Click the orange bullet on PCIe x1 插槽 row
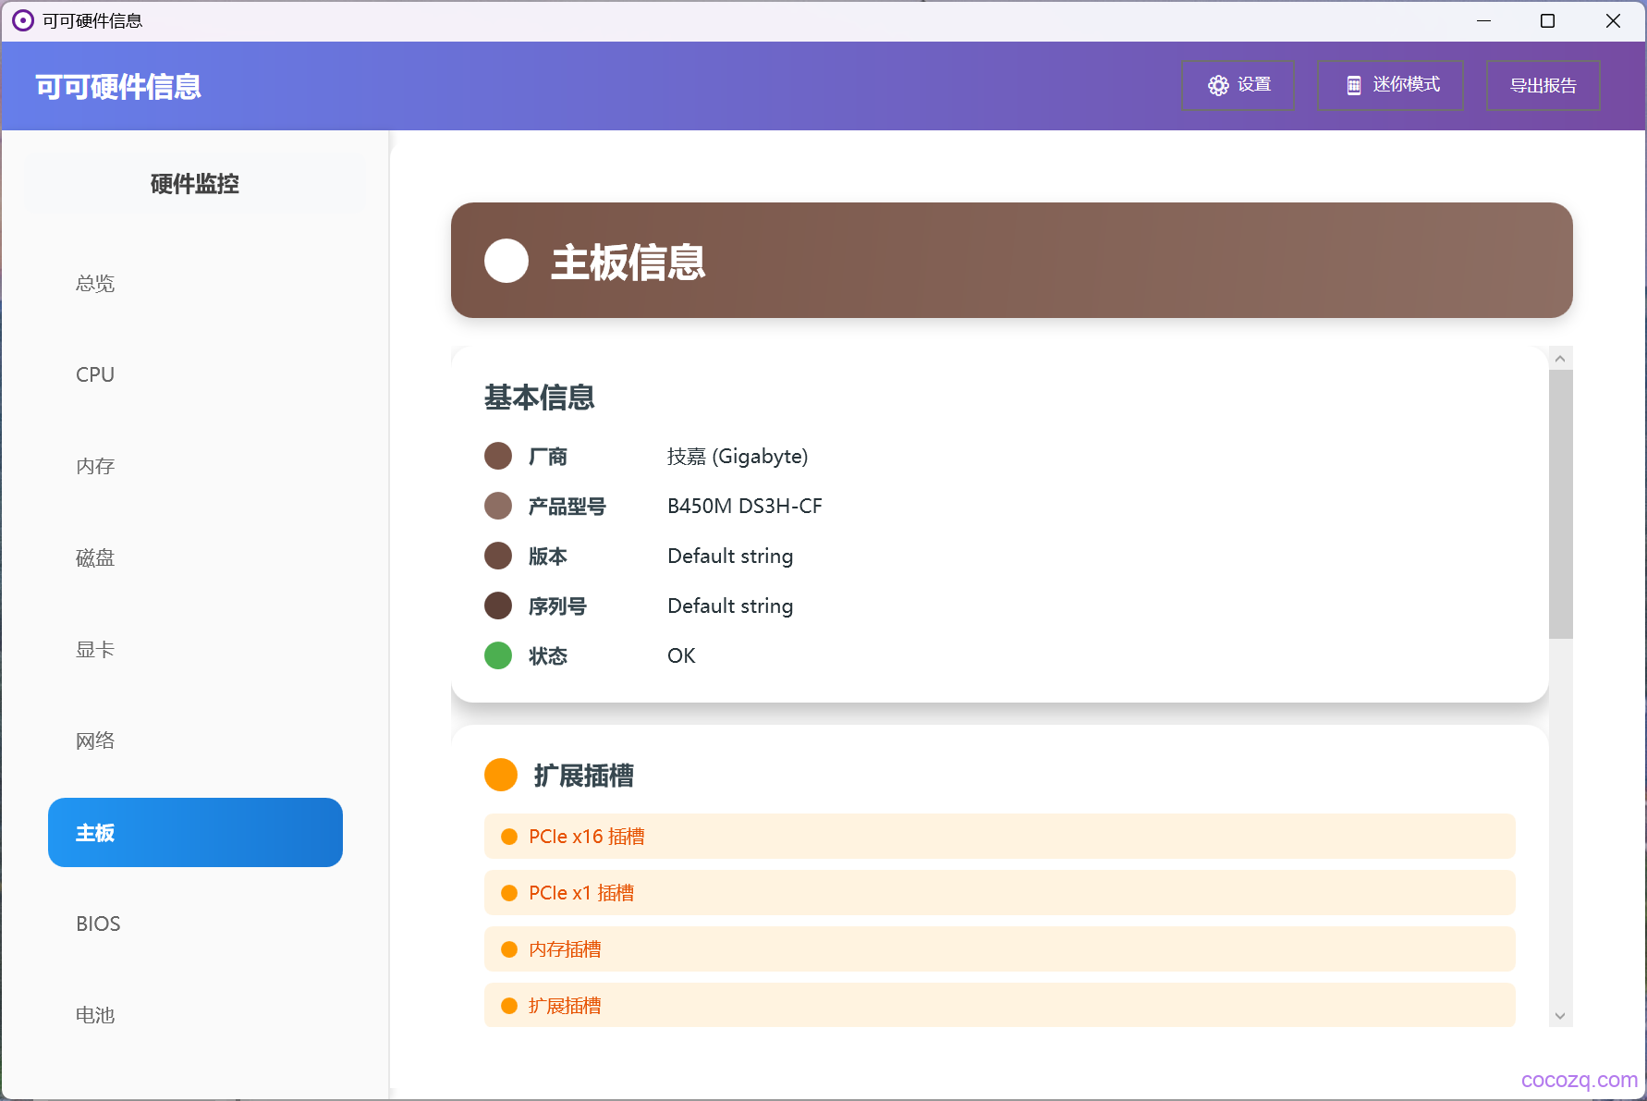Screen dimensions: 1647x1101 click(508, 893)
